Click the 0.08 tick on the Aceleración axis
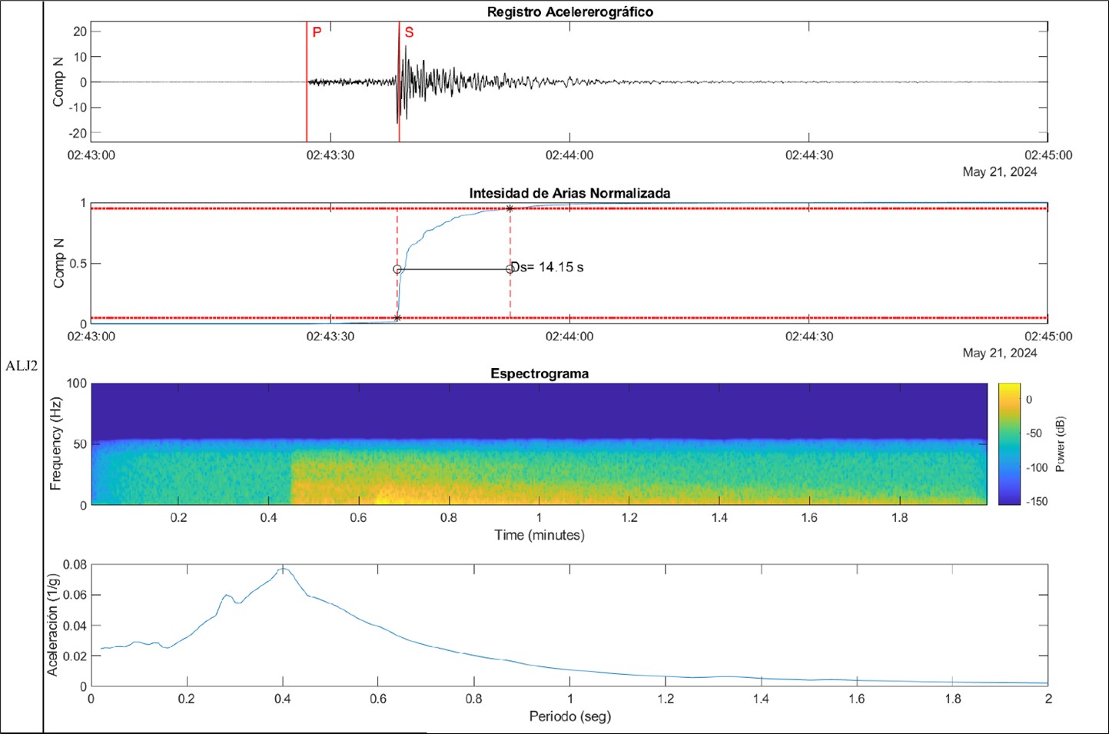 [x=75, y=564]
